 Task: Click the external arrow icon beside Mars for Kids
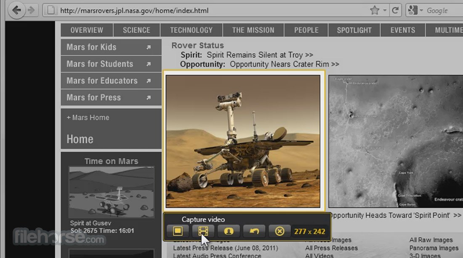click(x=149, y=47)
